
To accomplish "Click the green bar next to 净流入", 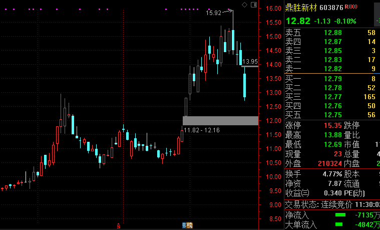I will (x=340, y=214).
